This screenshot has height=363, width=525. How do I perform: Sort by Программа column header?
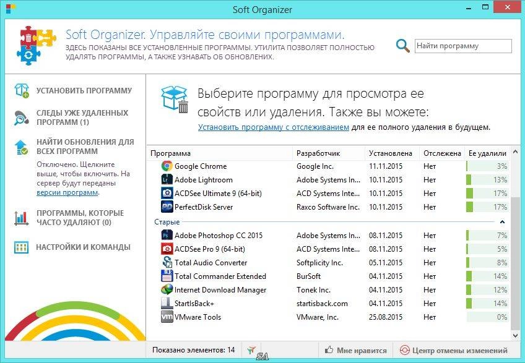tap(220, 153)
